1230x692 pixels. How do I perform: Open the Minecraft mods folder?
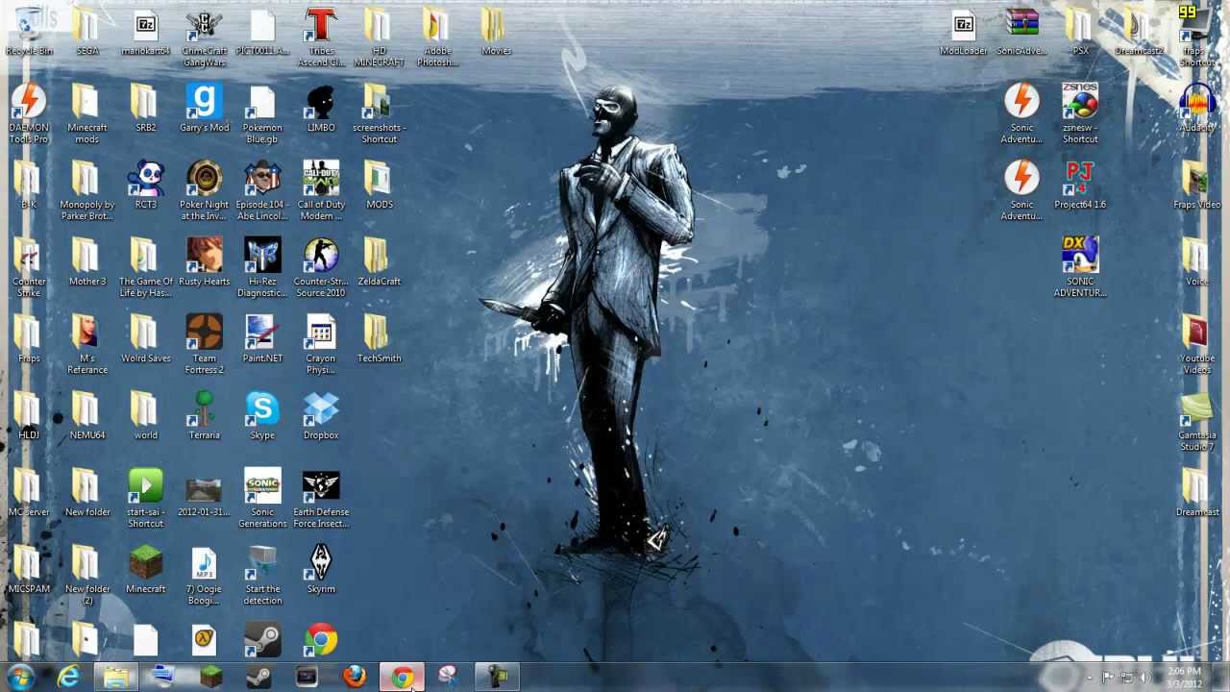point(87,114)
